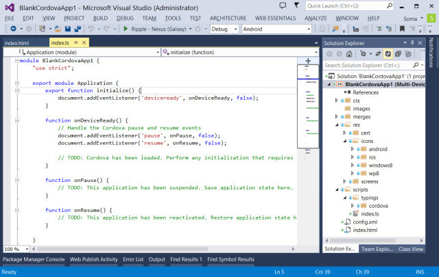Click the notifications flag icon in title bar

296,5
